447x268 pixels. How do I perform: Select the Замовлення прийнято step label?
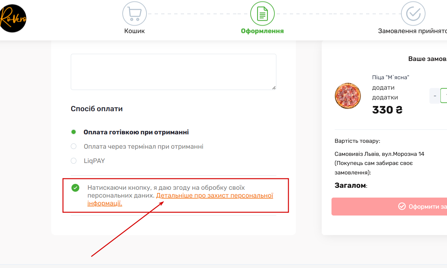click(x=412, y=31)
